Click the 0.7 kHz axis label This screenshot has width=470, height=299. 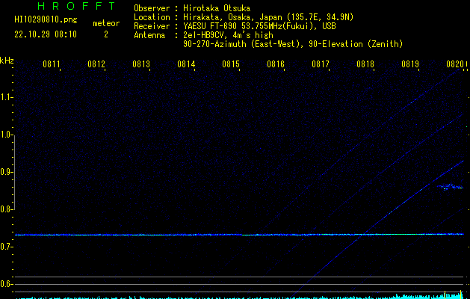click(x=6, y=247)
